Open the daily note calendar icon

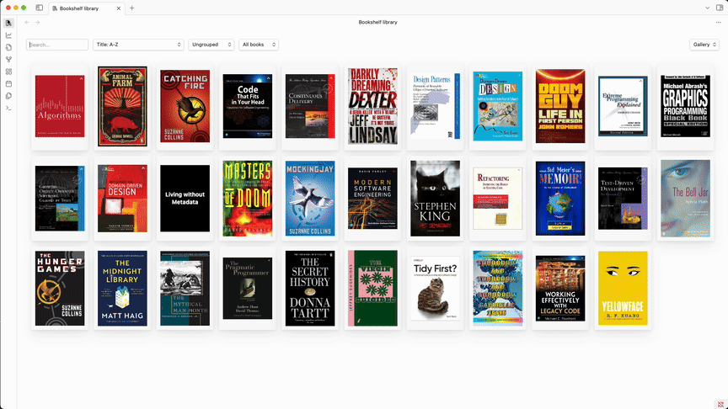pos(8,84)
